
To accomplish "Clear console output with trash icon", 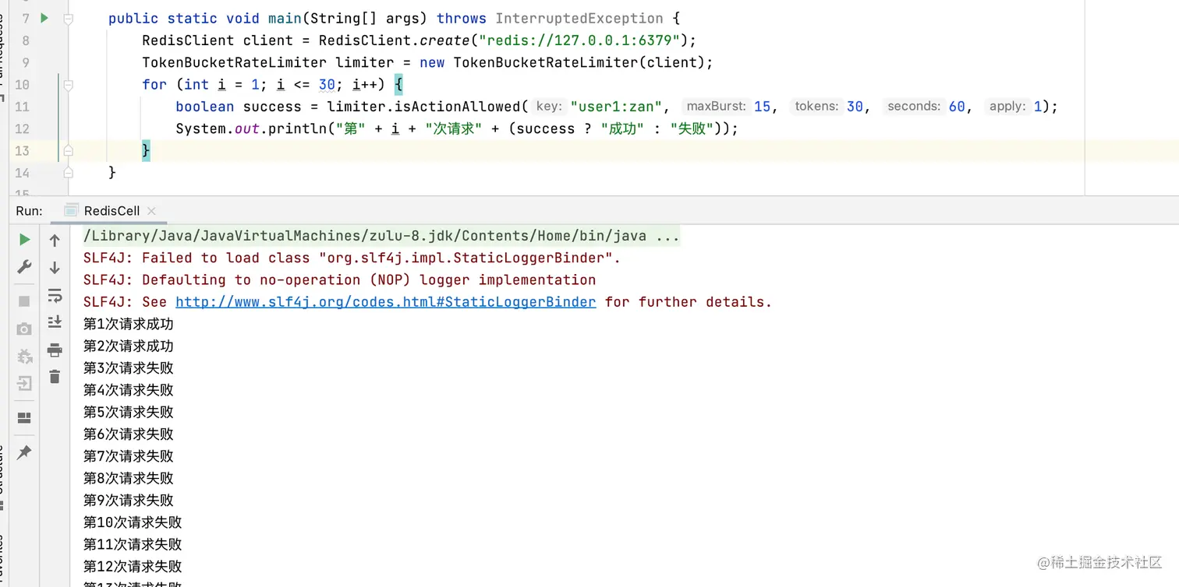I will 55,377.
